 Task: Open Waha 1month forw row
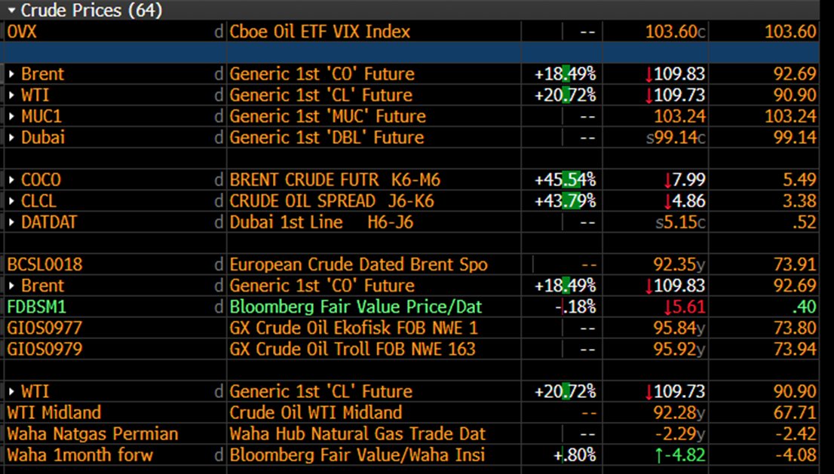[412, 455]
